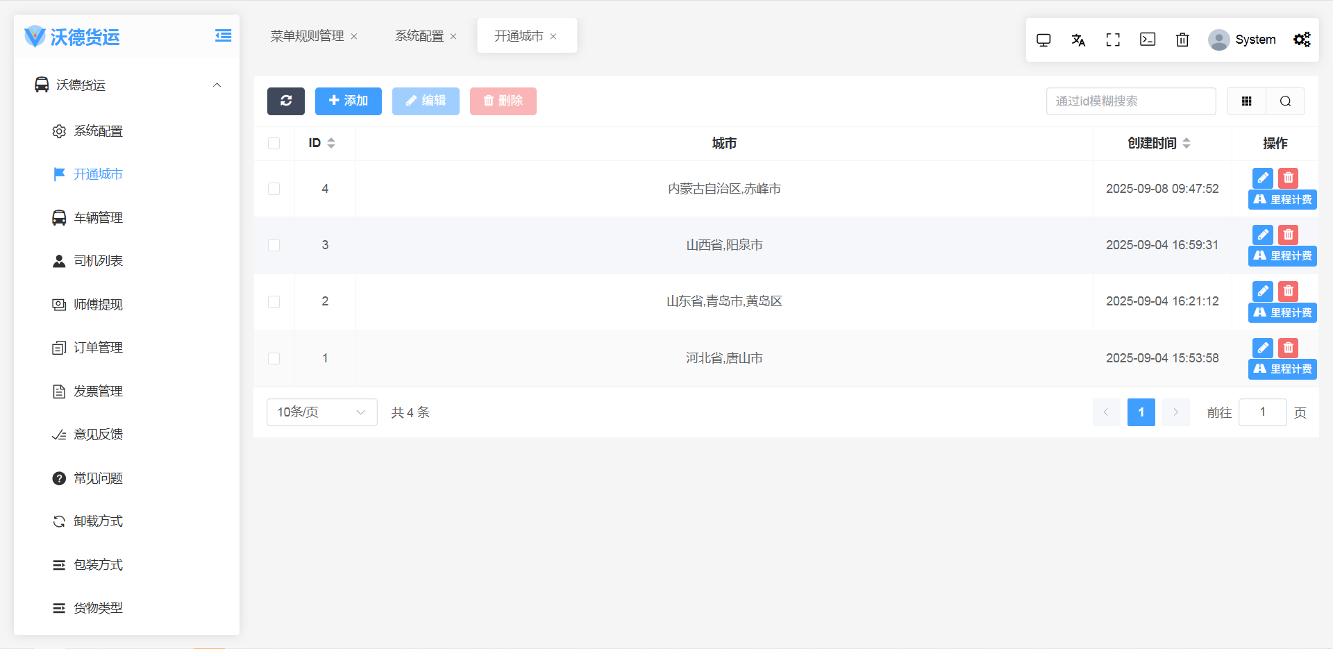Open the 10条/页 page size dropdown
This screenshot has height=649, width=1333.
pyautogui.click(x=321, y=412)
